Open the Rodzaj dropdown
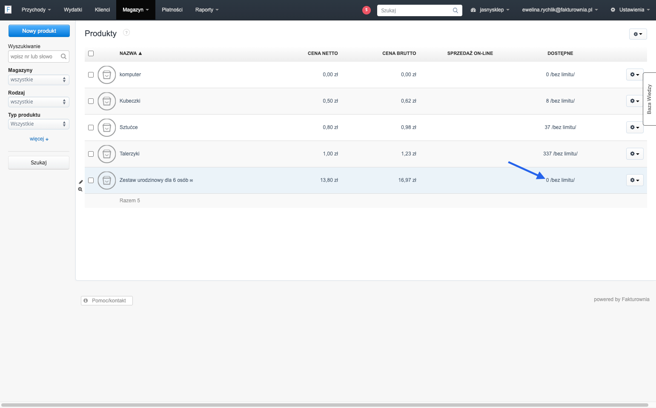The width and height of the screenshot is (656, 408). (39, 102)
